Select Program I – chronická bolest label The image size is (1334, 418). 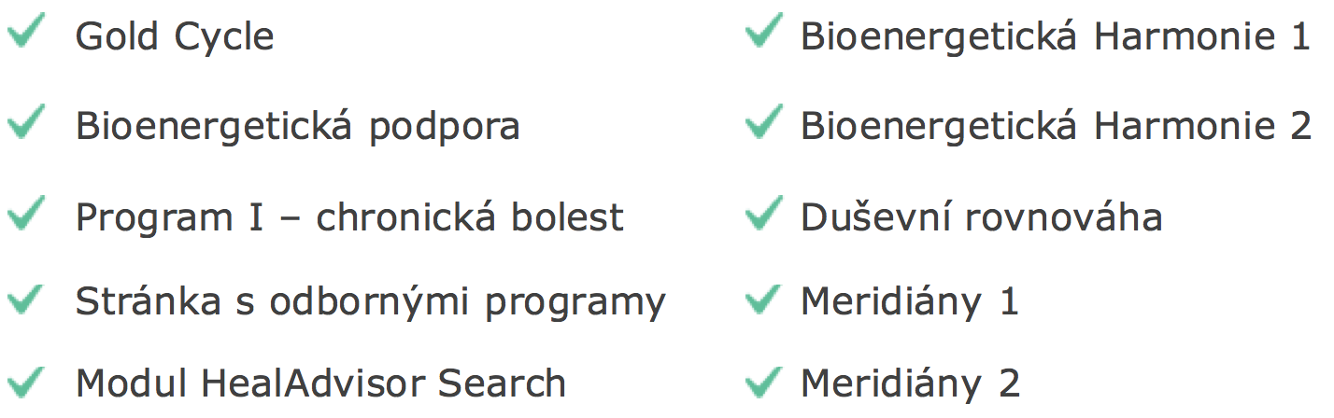click(349, 218)
